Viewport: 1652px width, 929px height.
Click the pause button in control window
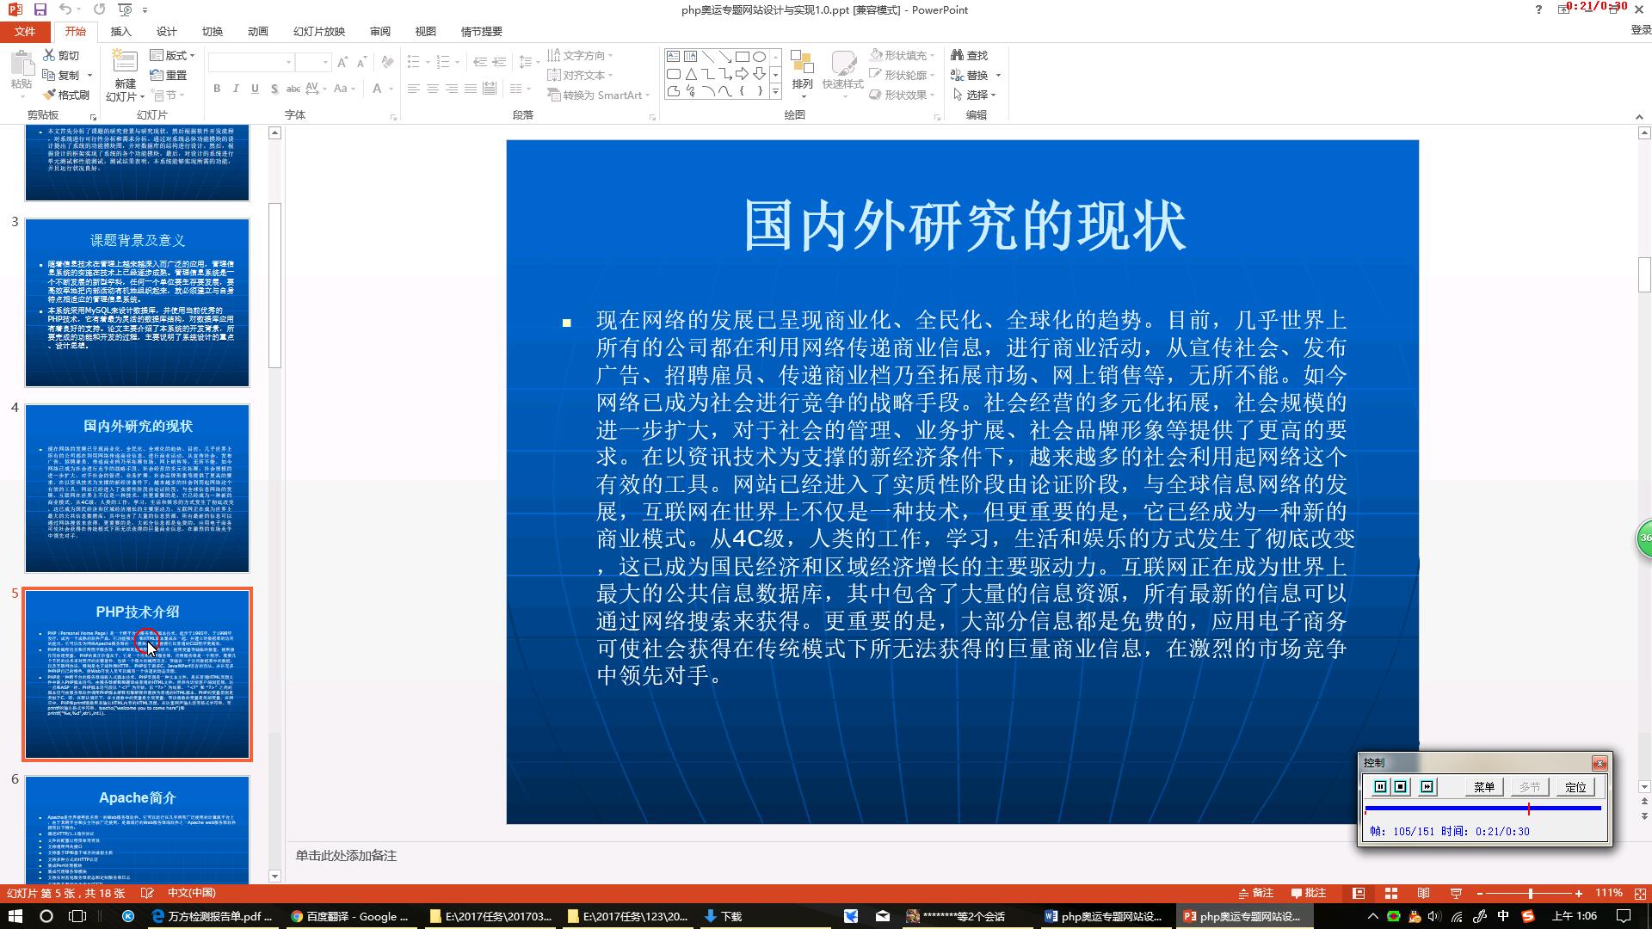click(1380, 787)
